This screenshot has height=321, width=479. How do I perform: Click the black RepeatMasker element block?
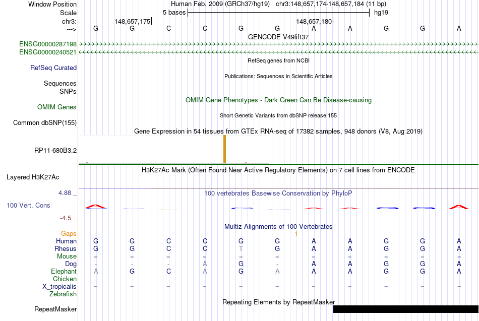coord(406,309)
